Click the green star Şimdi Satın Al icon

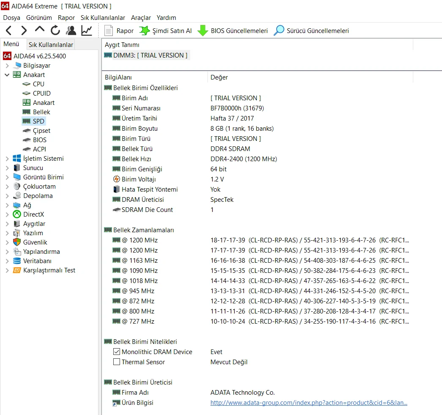145,30
